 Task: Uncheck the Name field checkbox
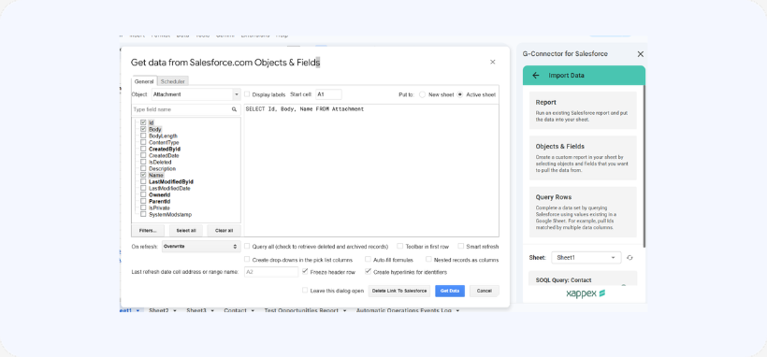(143, 175)
